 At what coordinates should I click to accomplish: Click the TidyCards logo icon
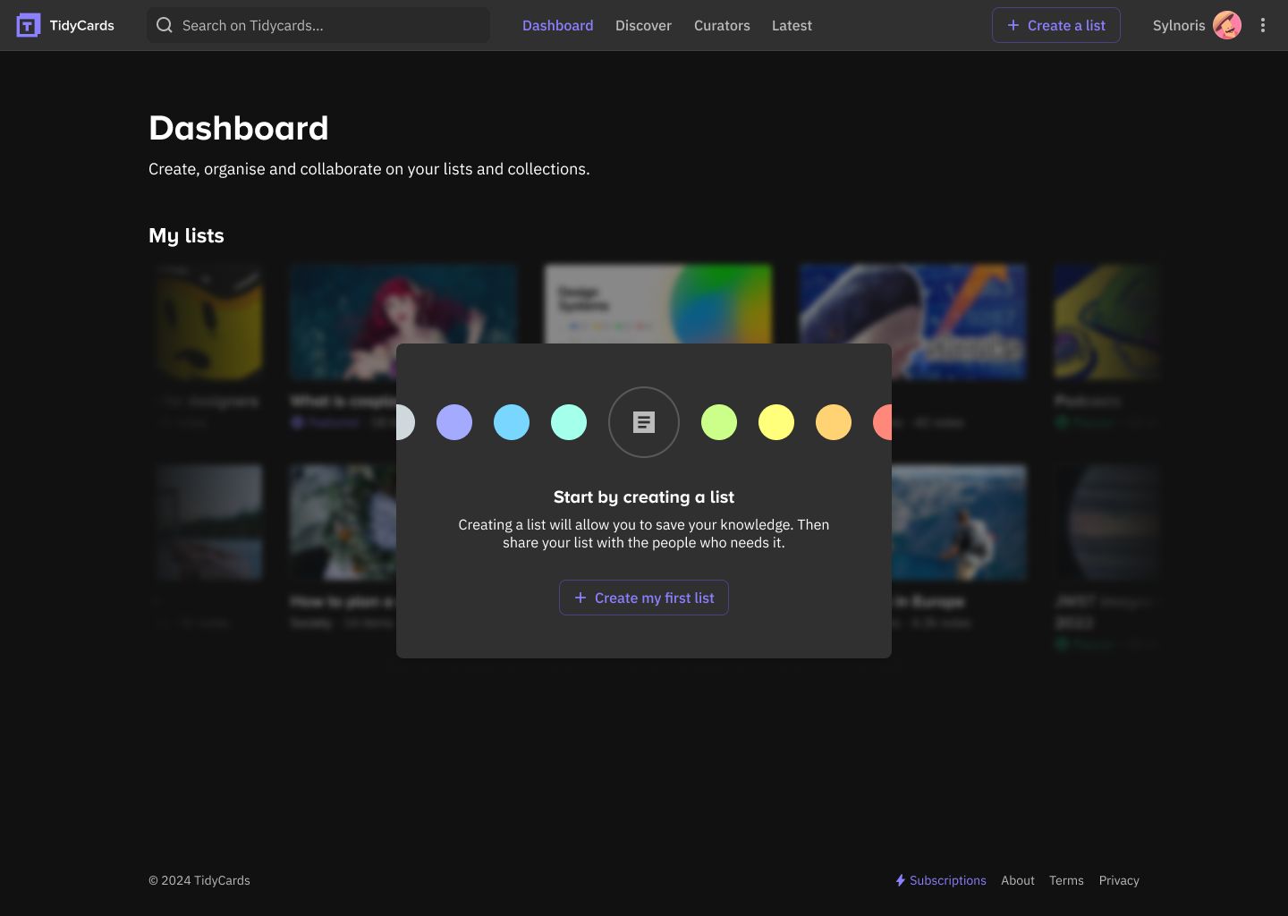pyautogui.click(x=29, y=25)
